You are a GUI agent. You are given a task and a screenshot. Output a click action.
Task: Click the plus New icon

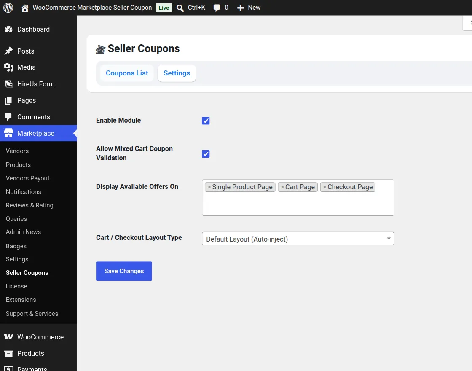click(240, 8)
